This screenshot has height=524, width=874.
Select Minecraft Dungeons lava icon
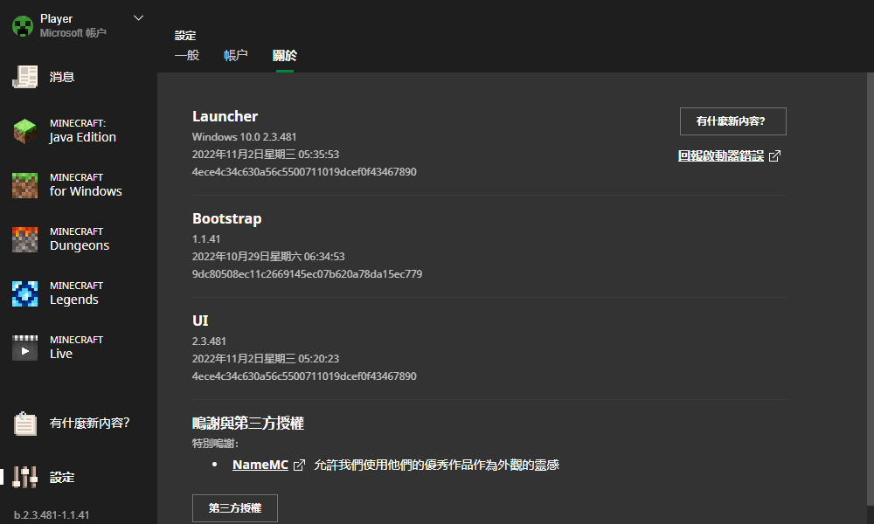click(x=25, y=239)
